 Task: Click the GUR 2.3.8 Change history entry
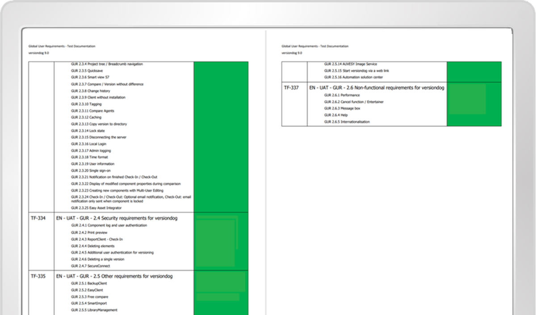[90, 91]
